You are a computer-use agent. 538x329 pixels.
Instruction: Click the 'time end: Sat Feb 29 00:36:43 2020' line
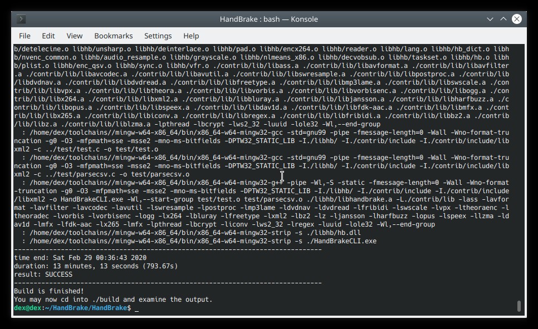click(80, 258)
